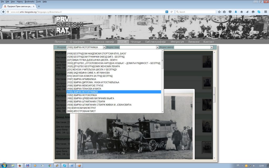The height and width of the screenshot is (168, 269).
Task: Reload the page with refresh icon
Action: (x=172, y=12)
